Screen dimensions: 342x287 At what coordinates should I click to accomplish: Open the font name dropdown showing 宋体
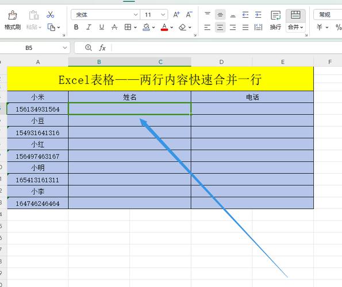(136, 15)
